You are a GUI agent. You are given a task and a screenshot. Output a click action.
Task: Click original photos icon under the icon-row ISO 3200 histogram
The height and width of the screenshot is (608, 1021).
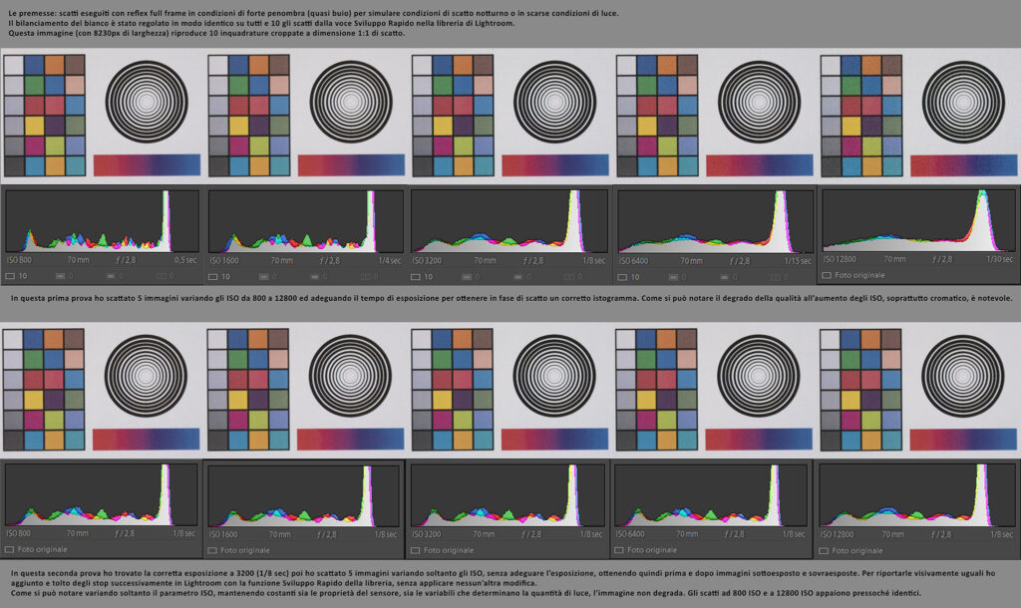[x=416, y=277]
